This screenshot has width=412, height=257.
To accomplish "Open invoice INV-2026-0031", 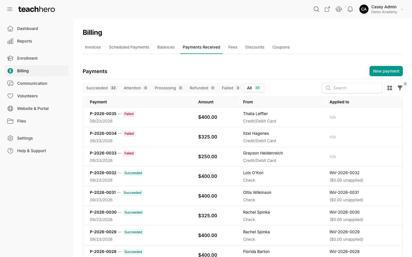I will (x=344, y=192).
